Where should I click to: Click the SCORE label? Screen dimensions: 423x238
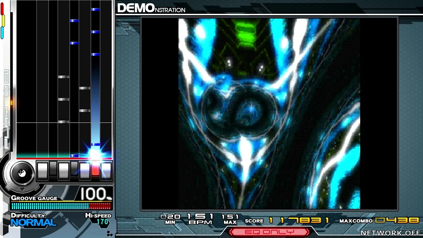(x=254, y=221)
